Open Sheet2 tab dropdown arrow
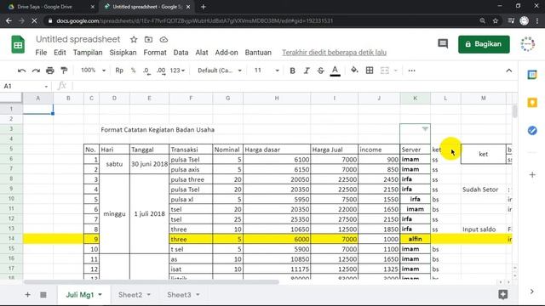Image resolution: width=545 pixels, height=306 pixels. pyautogui.click(x=149, y=295)
